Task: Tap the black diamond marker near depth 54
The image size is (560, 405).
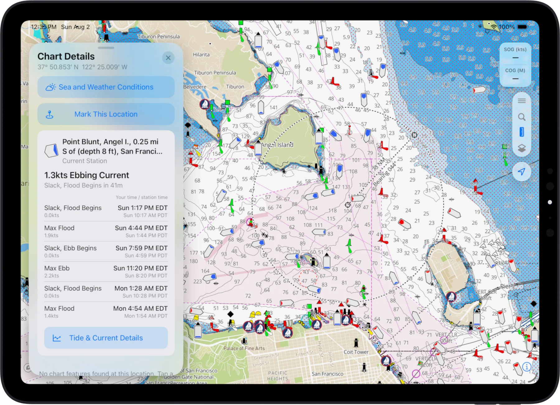Action: coord(230,314)
